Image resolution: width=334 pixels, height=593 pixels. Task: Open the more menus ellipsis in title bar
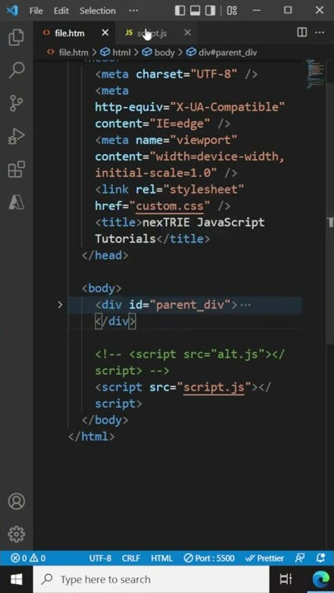pyautogui.click(x=133, y=10)
